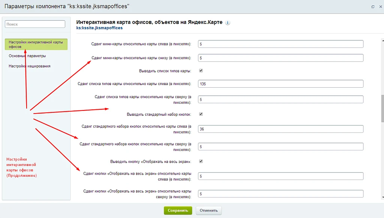Click the heading 'Интерактивная карта офисов, объектов на Яндекс.Карте'
The width and height of the screenshot is (384, 218).
pos(149,22)
